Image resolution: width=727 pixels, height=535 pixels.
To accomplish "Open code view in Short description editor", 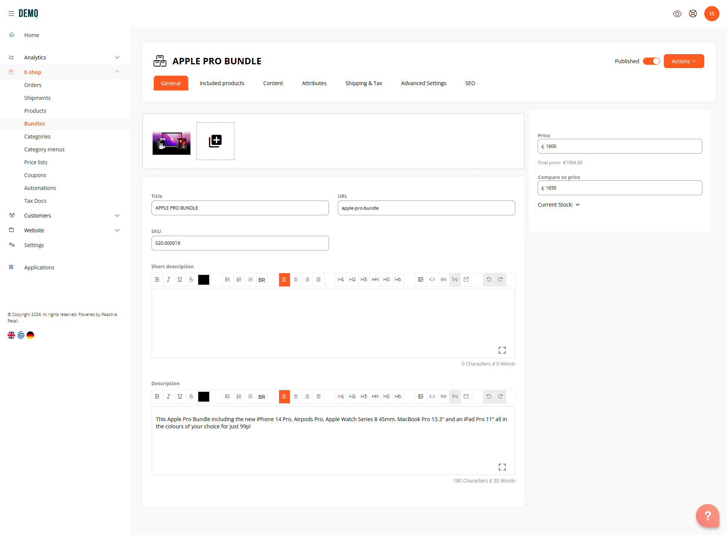I will (432, 280).
